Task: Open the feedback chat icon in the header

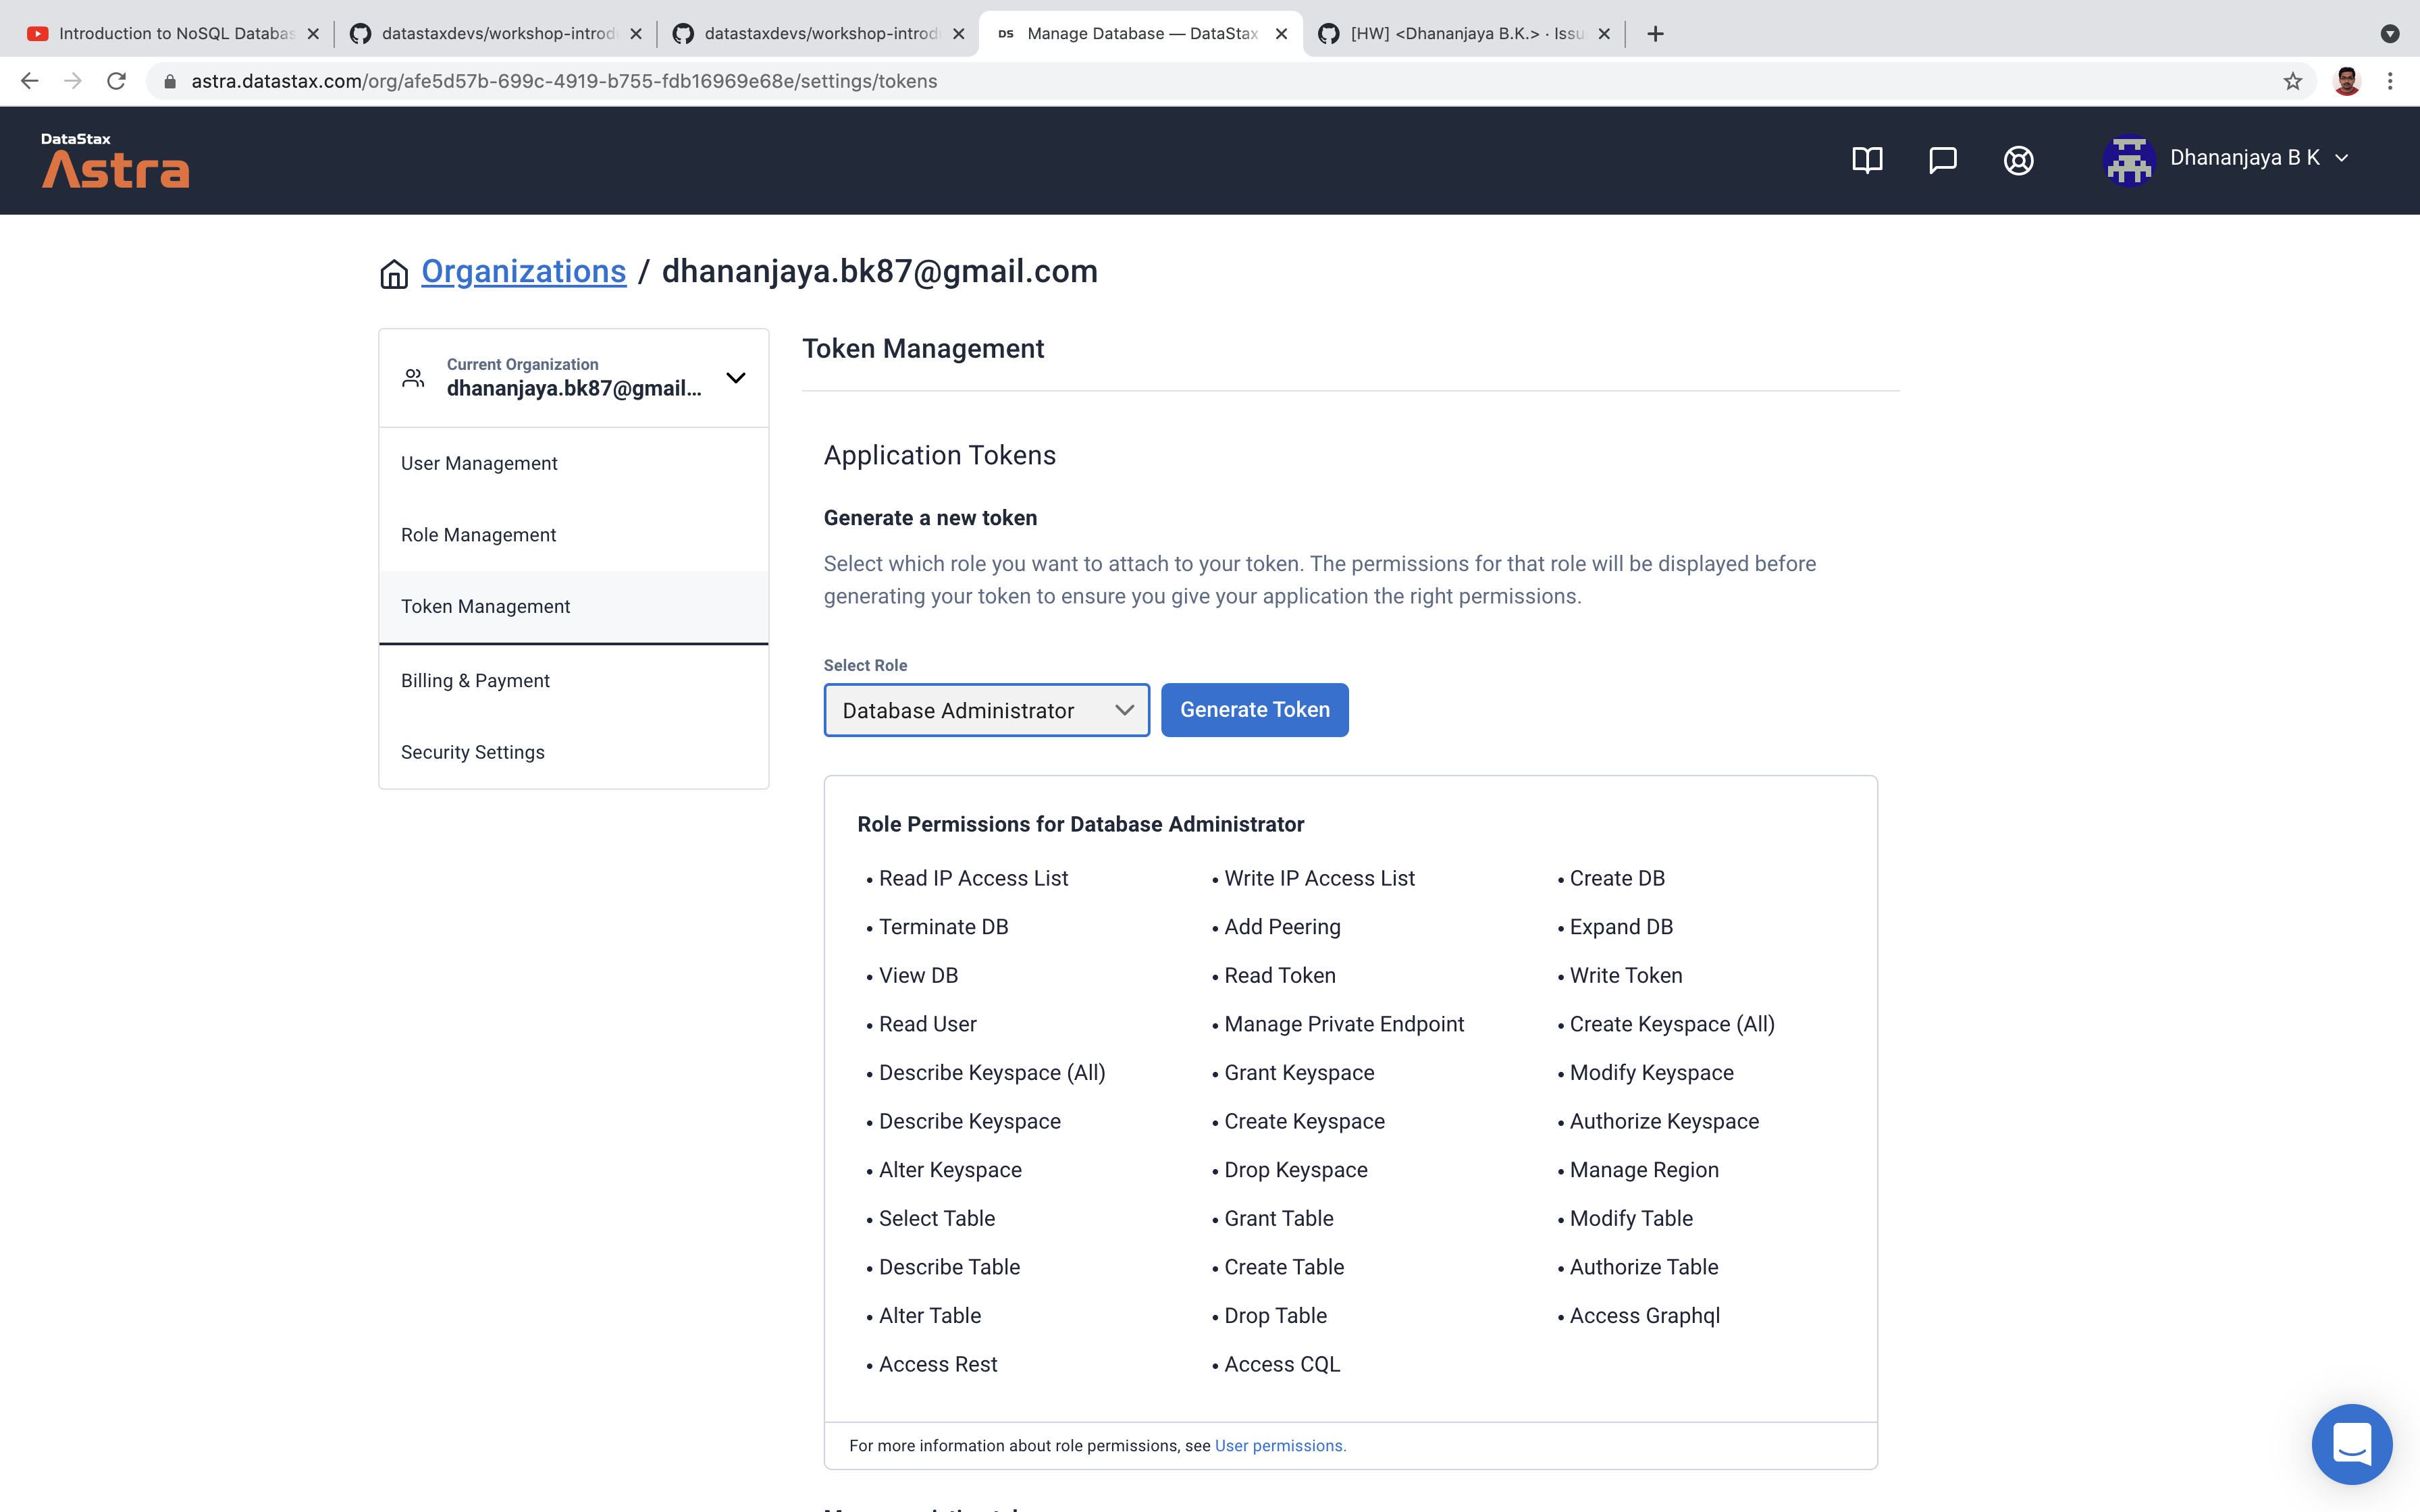Action: [1943, 160]
